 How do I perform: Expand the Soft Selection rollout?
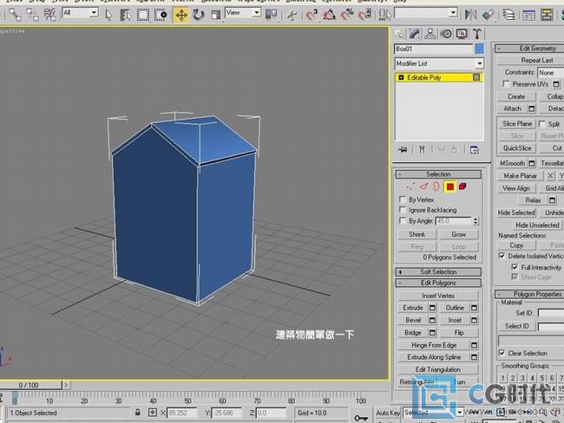pyautogui.click(x=438, y=272)
